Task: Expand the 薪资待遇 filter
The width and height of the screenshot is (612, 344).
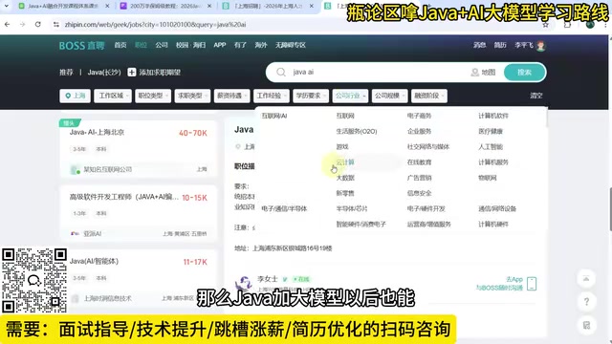Action: pos(231,96)
